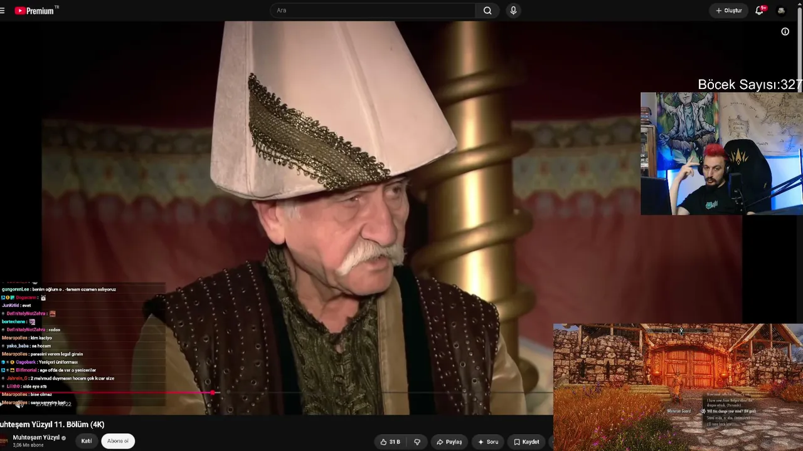This screenshot has height=451, width=803.
Task: Open the account avatar menu
Action: [x=781, y=11]
